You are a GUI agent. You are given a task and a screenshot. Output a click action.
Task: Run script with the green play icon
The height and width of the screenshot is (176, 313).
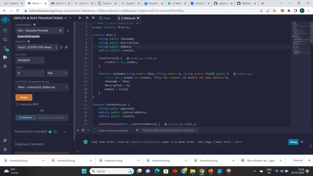pyautogui.click(x=80, y=18)
